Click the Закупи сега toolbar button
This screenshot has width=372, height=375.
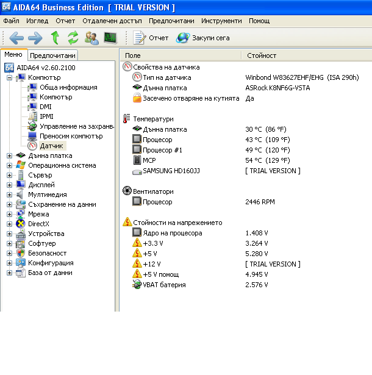pyautogui.click(x=203, y=38)
